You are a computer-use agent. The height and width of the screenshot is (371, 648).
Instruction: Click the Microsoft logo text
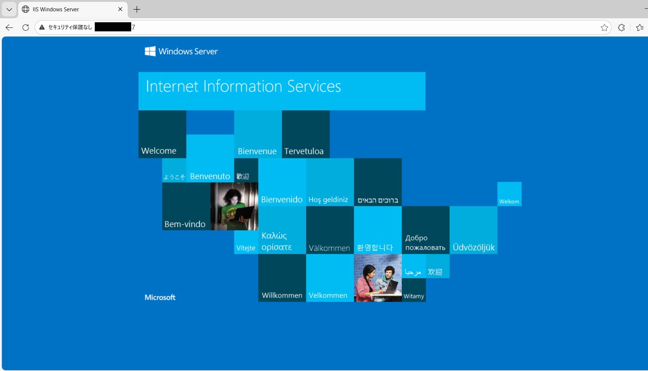point(160,297)
